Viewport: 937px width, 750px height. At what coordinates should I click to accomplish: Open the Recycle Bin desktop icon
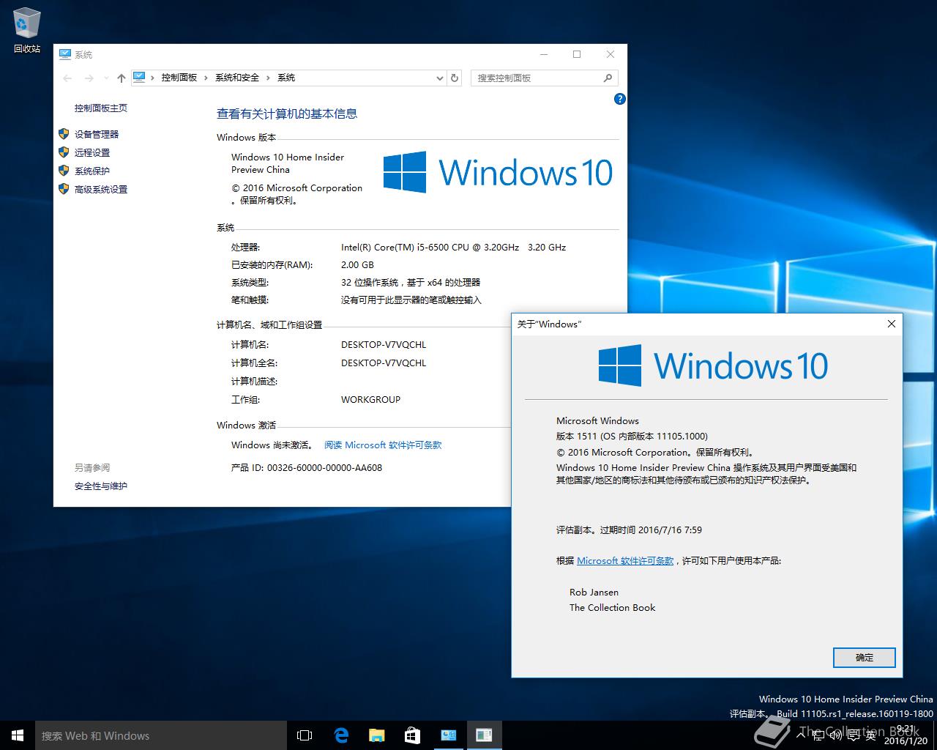click(26, 31)
